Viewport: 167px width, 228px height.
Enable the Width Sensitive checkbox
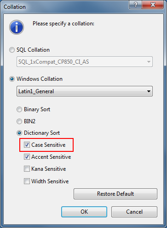tap(27, 181)
